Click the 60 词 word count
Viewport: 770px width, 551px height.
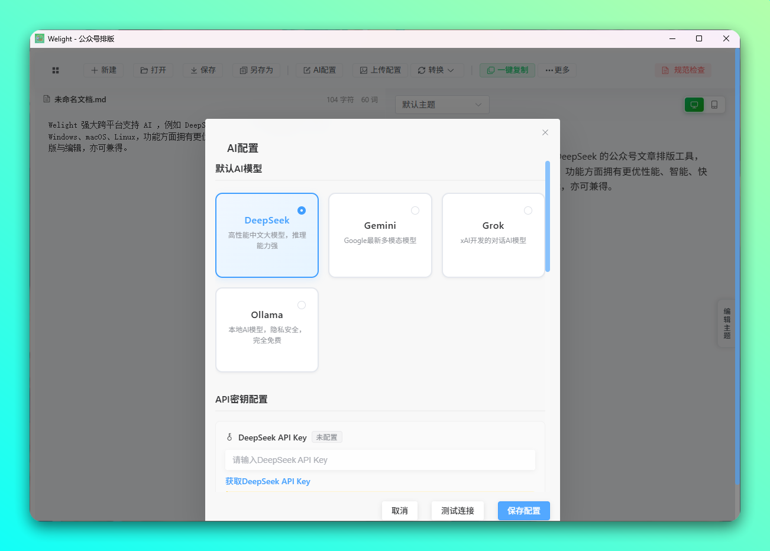click(x=370, y=100)
